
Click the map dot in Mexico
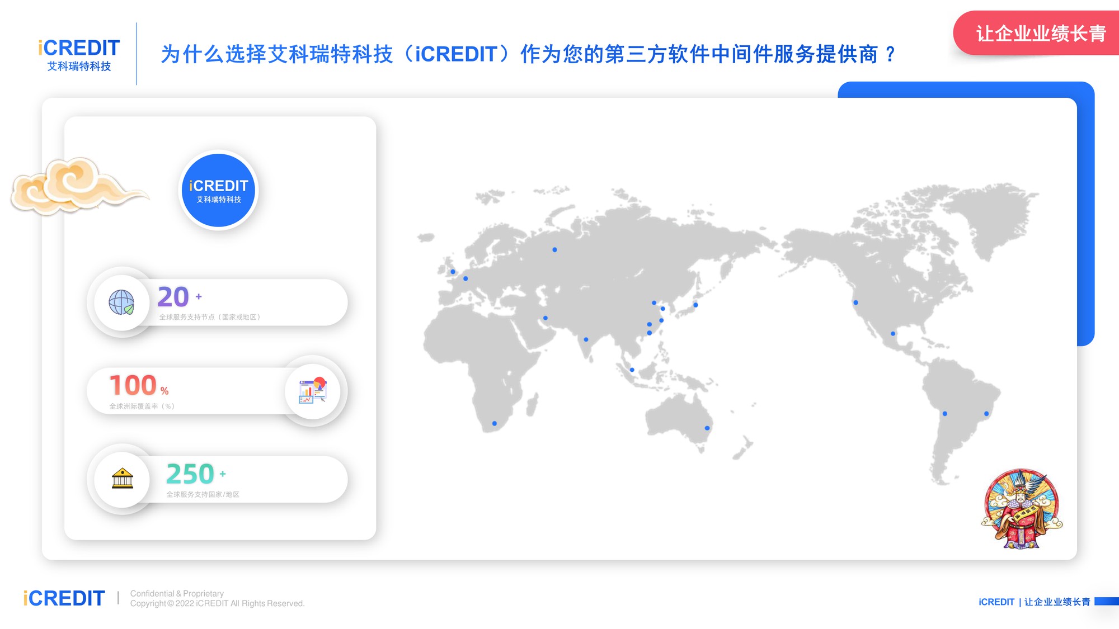pyautogui.click(x=893, y=334)
